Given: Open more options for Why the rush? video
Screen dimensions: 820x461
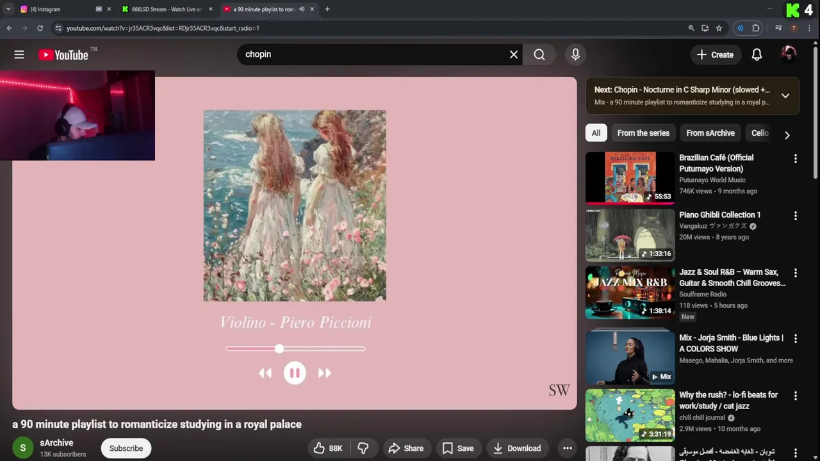Looking at the screenshot, I should pyautogui.click(x=796, y=396).
